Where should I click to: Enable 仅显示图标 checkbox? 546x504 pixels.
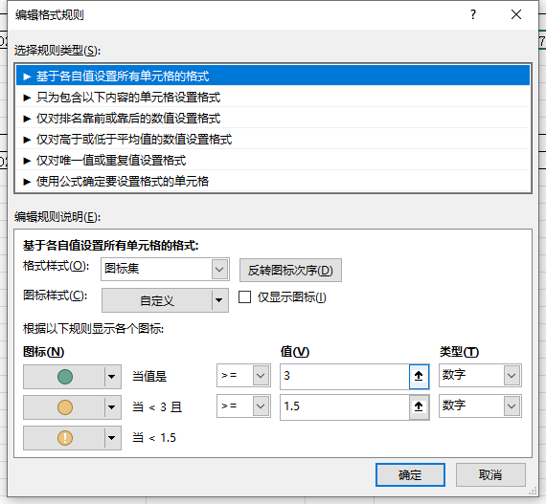(245, 297)
